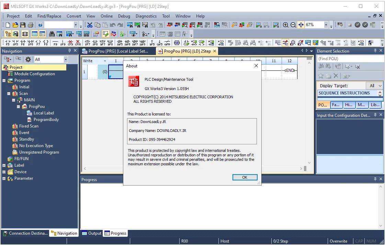Click the Settings gear in Navigation panel
Screen dimensions: 385x245
pos(28,59)
